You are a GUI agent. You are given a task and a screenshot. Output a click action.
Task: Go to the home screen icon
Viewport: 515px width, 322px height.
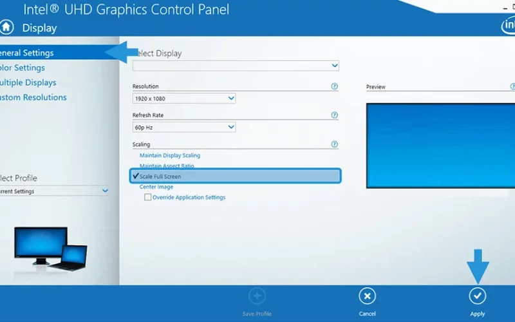coord(6,27)
